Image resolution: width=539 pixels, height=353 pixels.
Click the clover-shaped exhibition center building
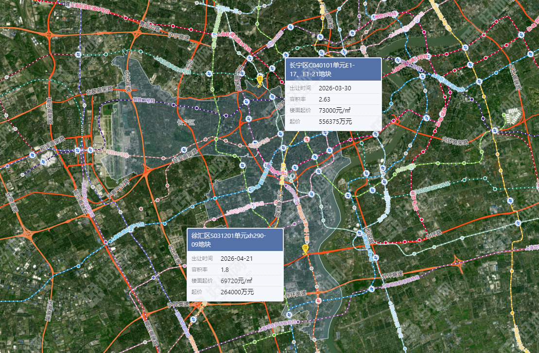(x=47, y=158)
